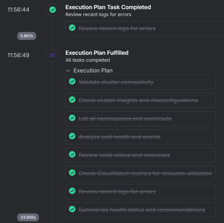Open the Execution Plan Task Completed log entry

(108, 7)
